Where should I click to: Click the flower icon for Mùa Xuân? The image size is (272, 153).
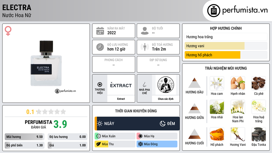tap(99, 136)
